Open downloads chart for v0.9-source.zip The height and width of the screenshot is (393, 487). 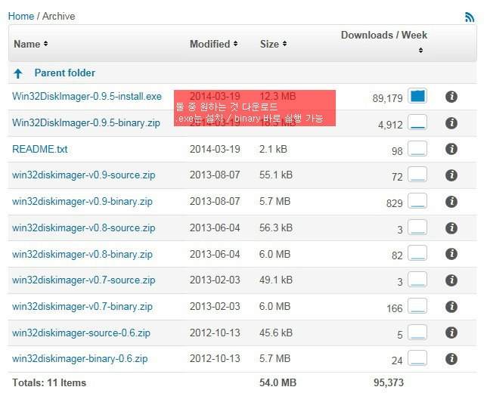click(417, 174)
